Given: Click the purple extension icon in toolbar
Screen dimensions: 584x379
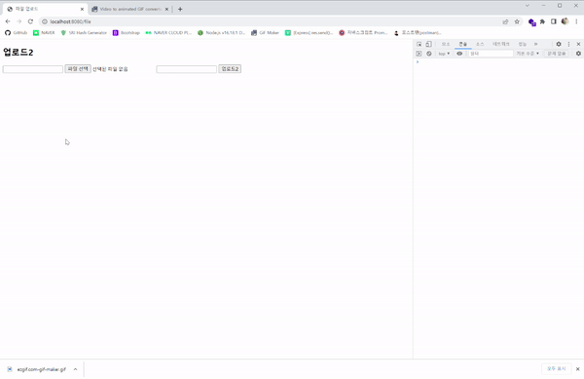Looking at the screenshot, I should pyautogui.click(x=531, y=22).
